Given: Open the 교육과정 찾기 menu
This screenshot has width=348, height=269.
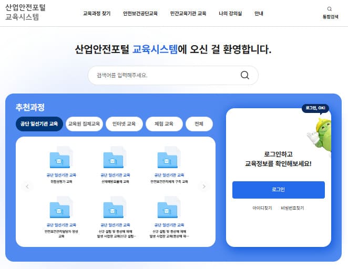Looking at the screenshot, I should click(97, 14).
